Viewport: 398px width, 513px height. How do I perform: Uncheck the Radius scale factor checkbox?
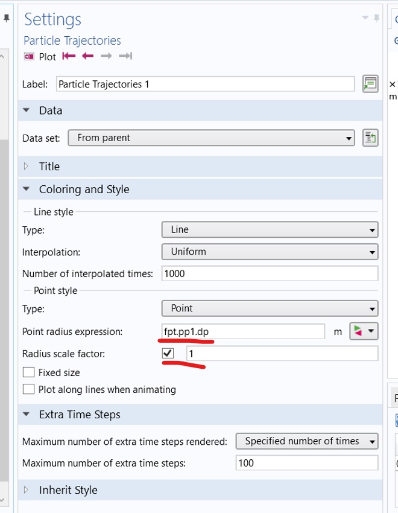coord(168,354)
